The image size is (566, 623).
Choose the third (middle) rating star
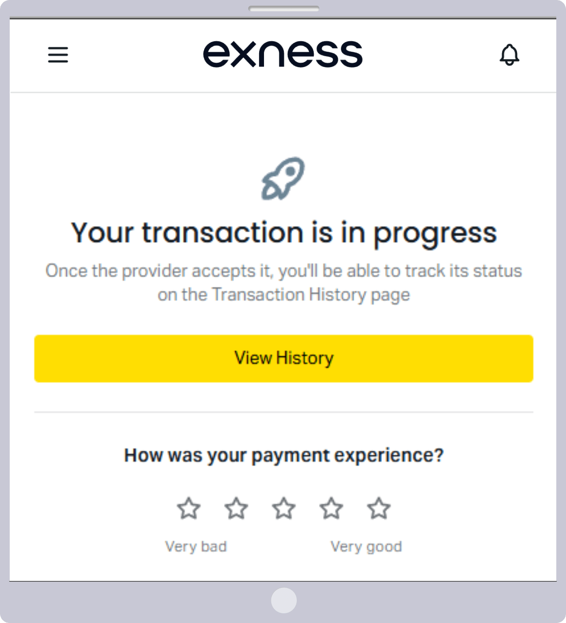click(x=284, y=508)
